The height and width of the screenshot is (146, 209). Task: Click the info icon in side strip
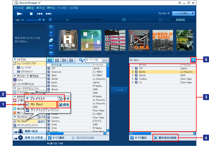tap(51, 53)
